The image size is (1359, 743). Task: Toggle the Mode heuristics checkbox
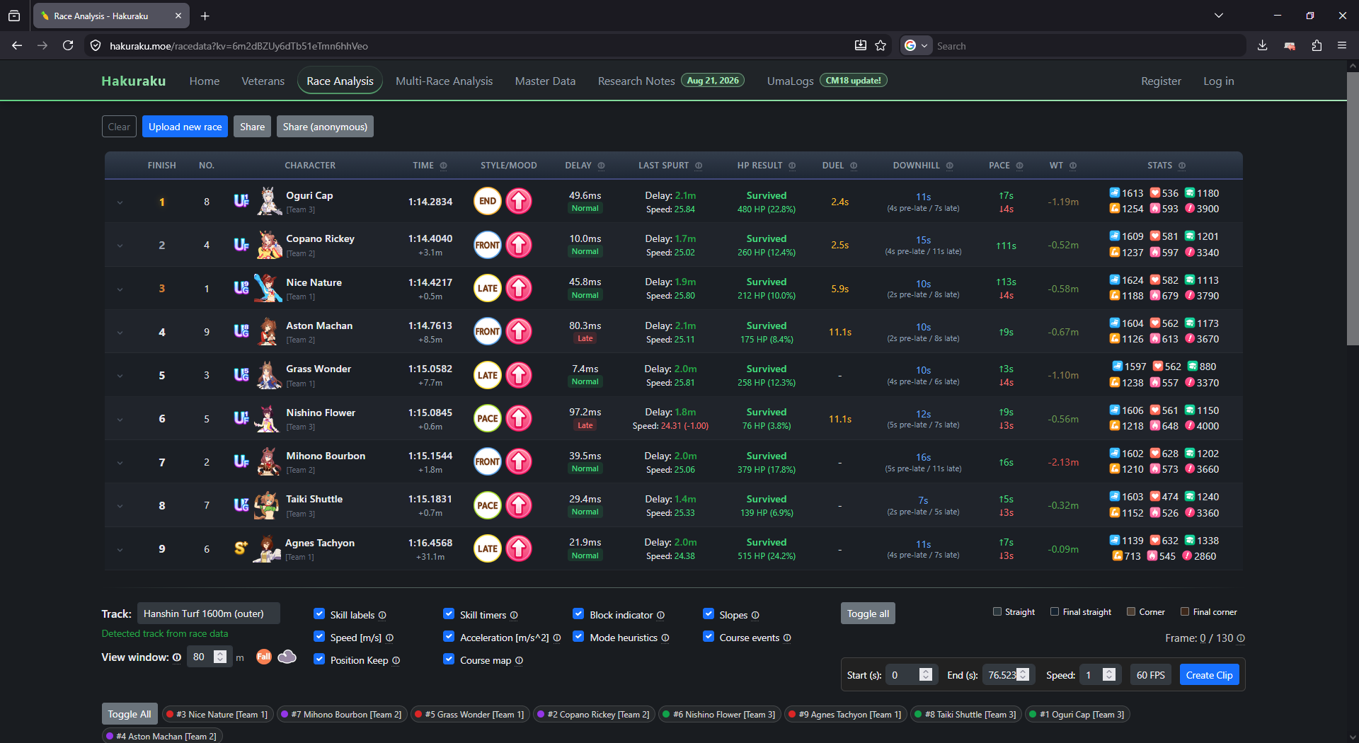[578, 637]
